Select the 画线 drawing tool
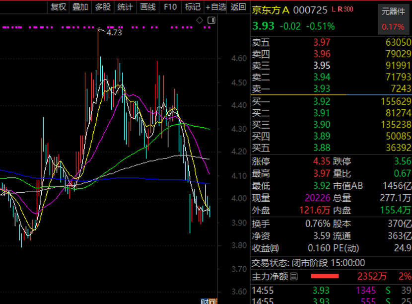 (x=148, y=7)
